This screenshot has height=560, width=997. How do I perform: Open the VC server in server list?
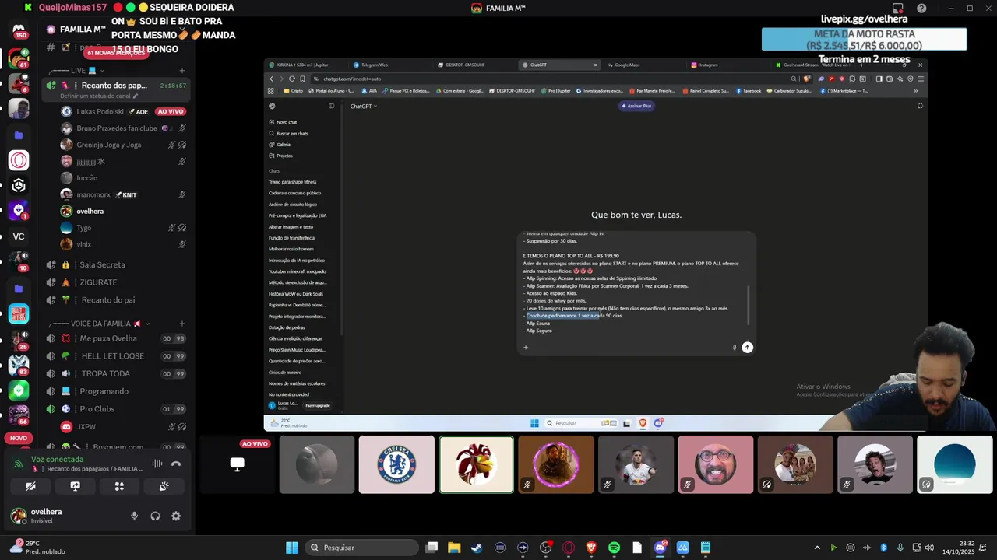(x=19, y=236)
